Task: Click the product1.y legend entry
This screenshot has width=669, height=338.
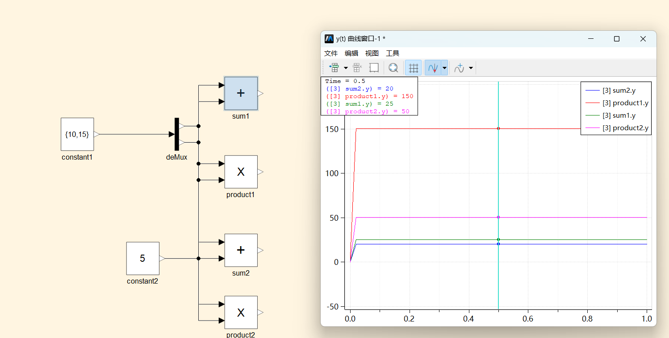Action: 616,103
